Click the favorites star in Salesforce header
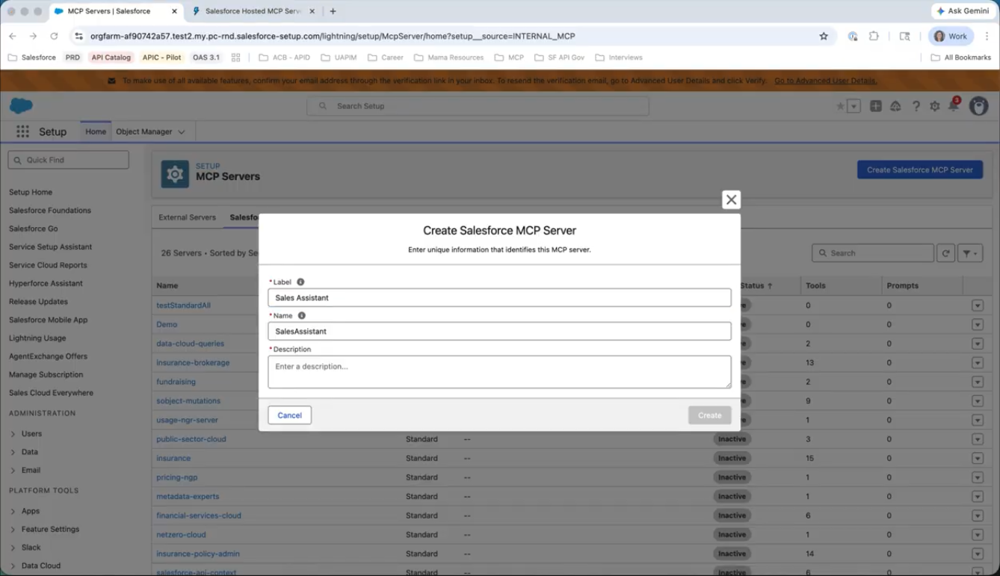The width and height of the screenshot is (1000, 576). [x=840, y=106]
